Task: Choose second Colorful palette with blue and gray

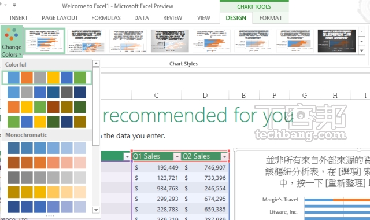Action: tap(46, 93)
